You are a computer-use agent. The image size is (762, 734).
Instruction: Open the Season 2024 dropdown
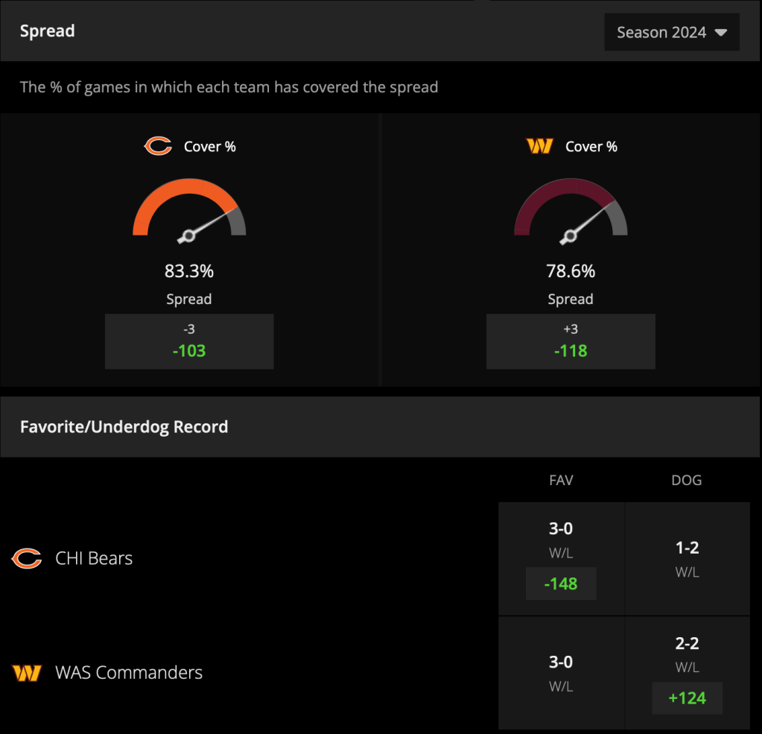click(x=672, y=32)
